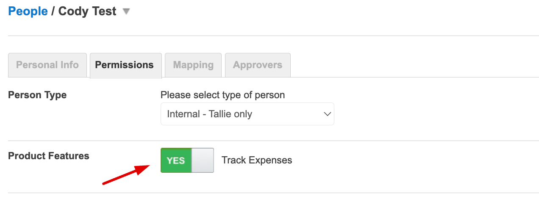This screenshot has height=199, width=539.
Task: Click the chevron on the person type select
Action: pyautogui.click(x=327, y=114)
